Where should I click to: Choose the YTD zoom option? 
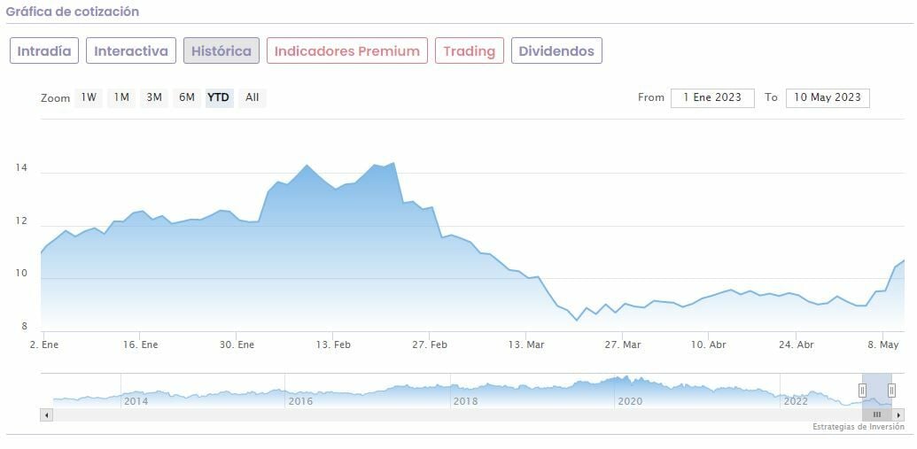click(x=218, y=97)
